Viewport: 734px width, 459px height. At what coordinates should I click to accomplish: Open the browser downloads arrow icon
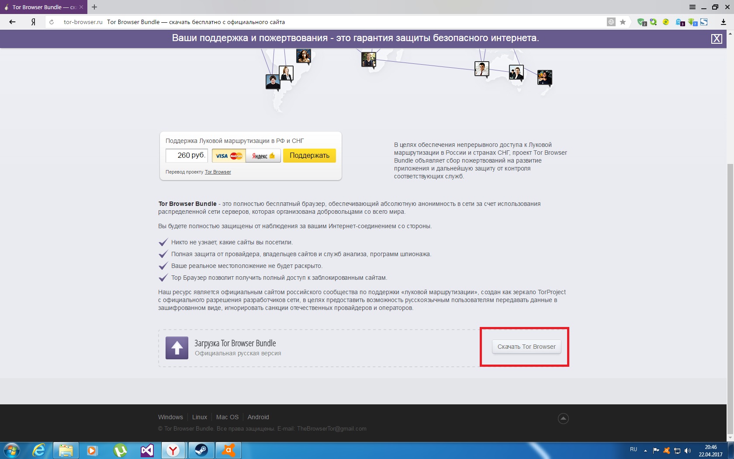tap(723, 22)
